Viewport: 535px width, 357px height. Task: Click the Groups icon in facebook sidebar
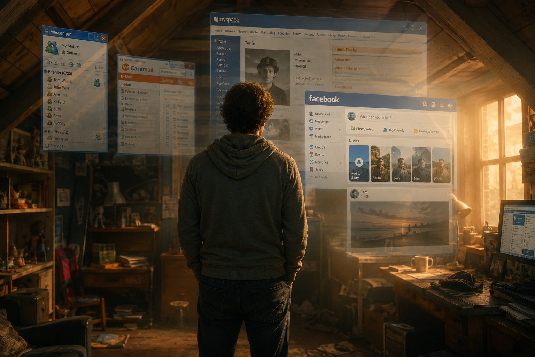tap(311, 147)
